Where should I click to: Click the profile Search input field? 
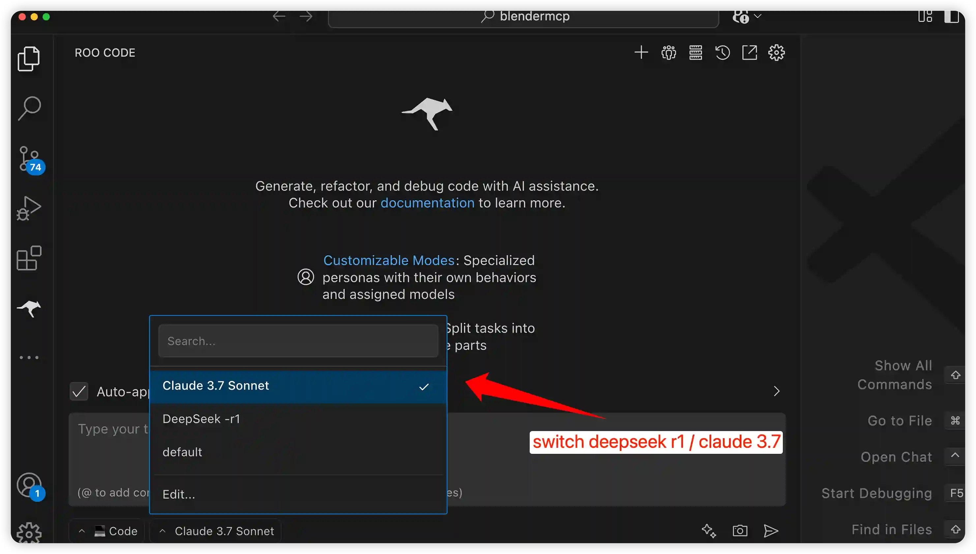tap(298, 341)
